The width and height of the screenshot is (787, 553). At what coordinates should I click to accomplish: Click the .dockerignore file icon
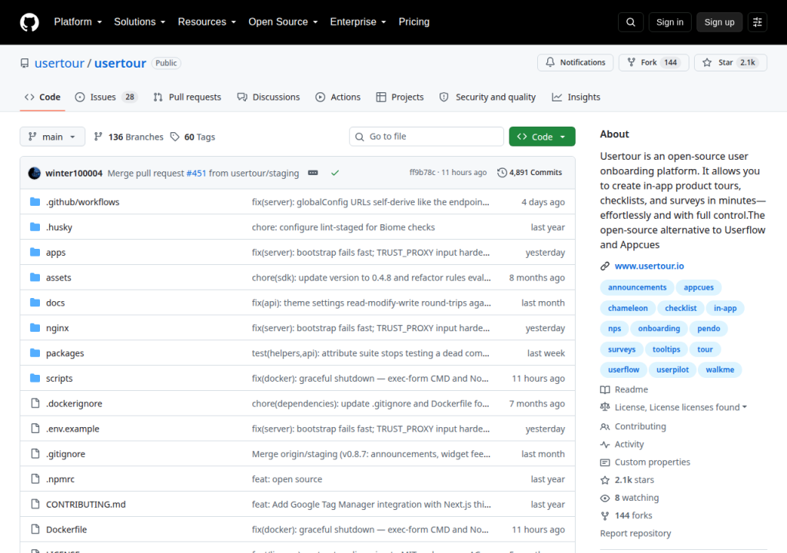[35, 403]
